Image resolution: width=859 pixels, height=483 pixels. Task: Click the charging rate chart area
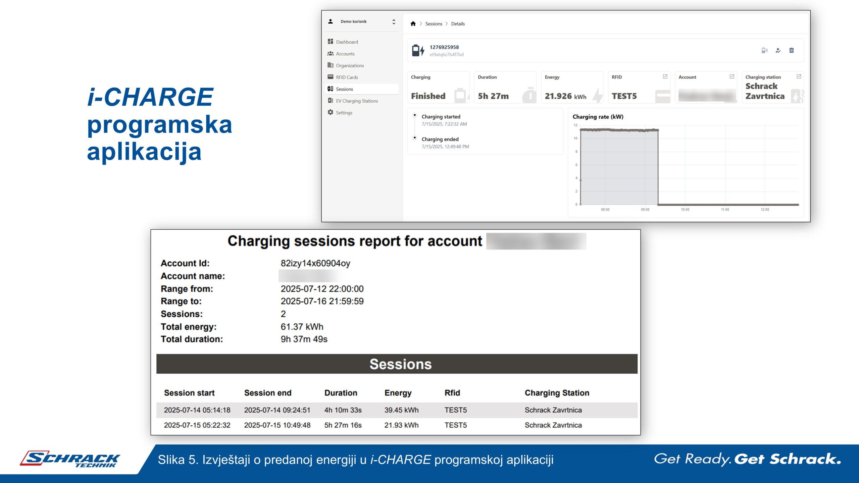tap(689, 165)
